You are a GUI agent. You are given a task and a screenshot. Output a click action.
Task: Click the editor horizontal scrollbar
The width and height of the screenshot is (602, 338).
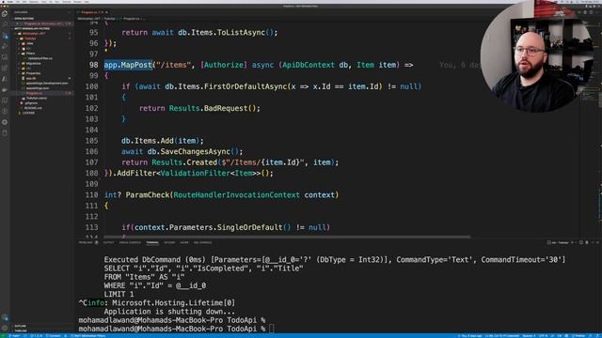[x=287, y=237]
